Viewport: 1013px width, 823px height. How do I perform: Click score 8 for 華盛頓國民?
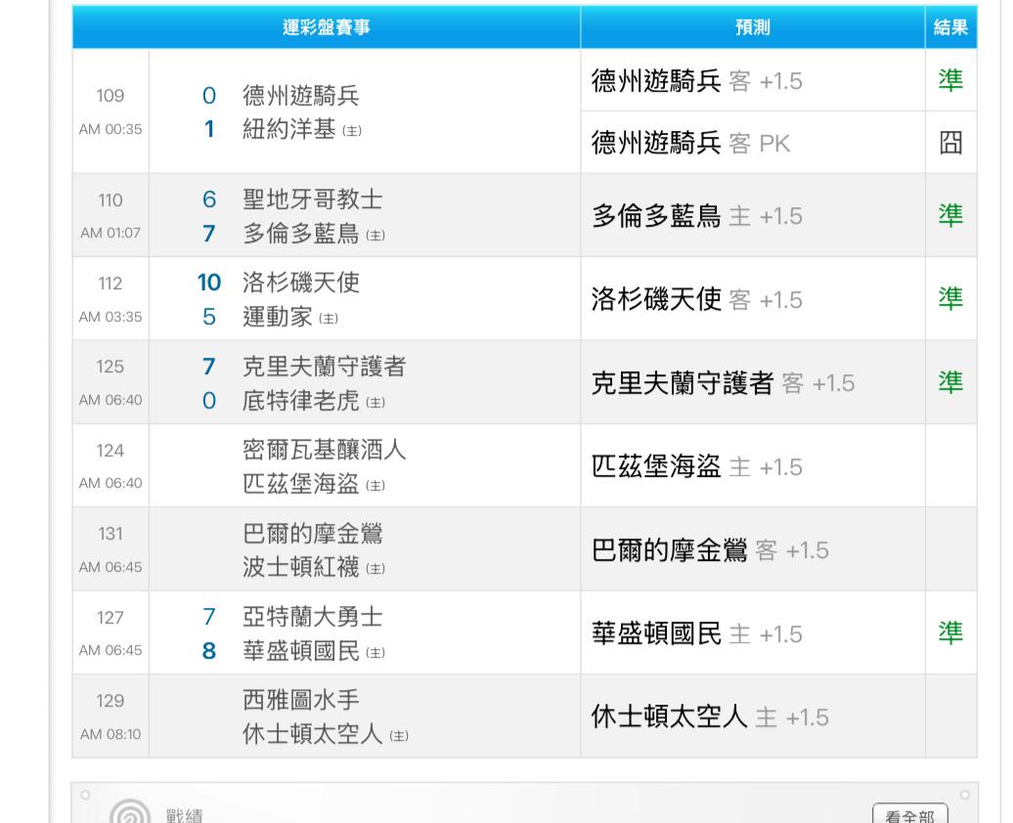click(x=208, y=651)
